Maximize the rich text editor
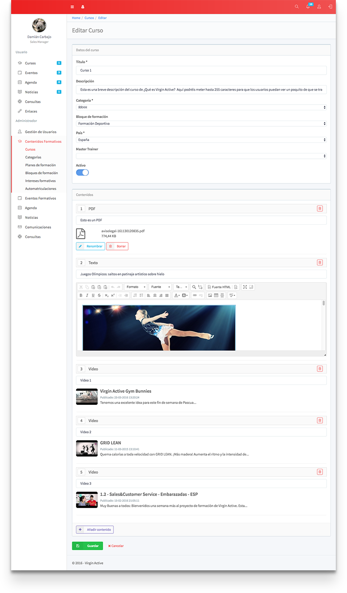 click(x=245, y=287)
